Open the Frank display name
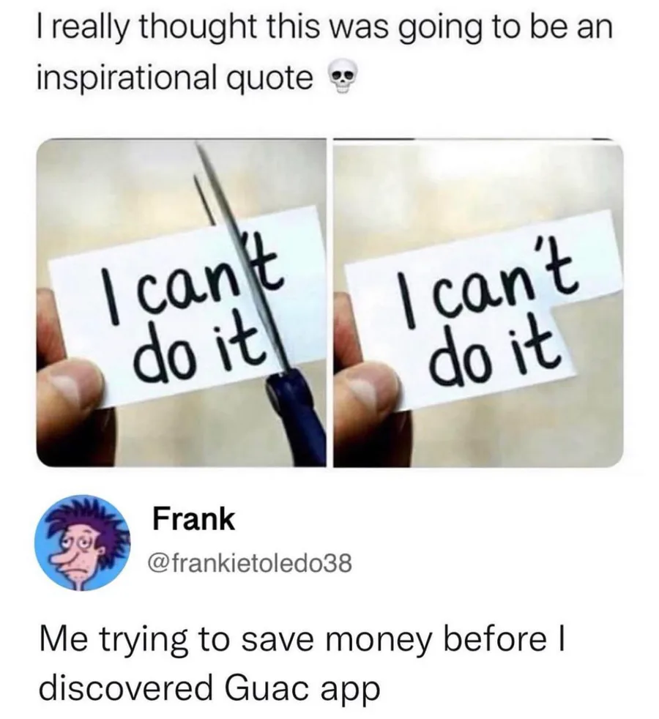The height and width of the screenshot is (719, 659). (193, 518)
